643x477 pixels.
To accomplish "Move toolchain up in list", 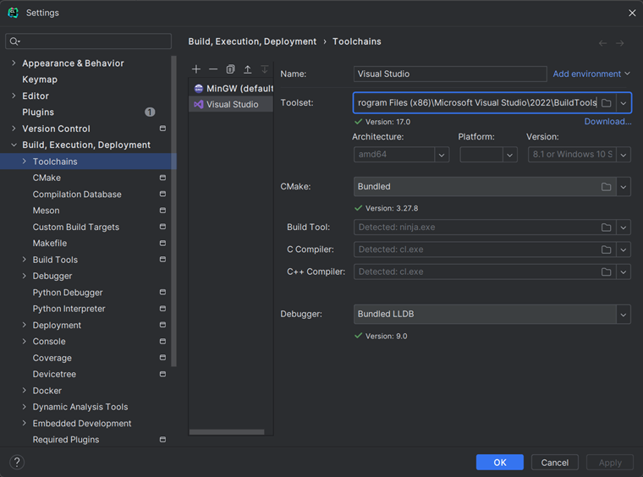I will pos(248,69).
